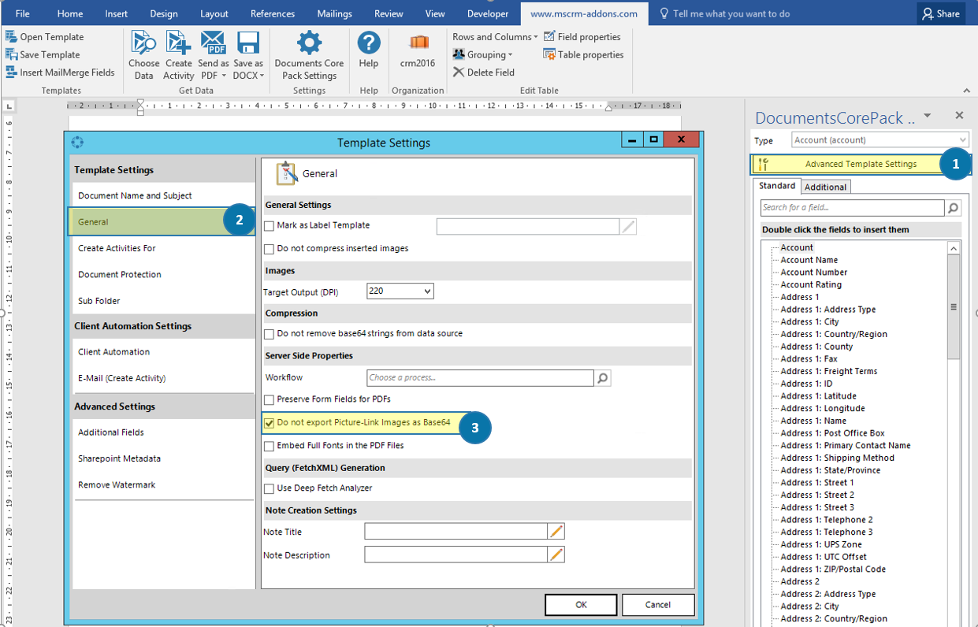
Task: Open Documents Core Pack Settings gear
Action: coord(309,43)
